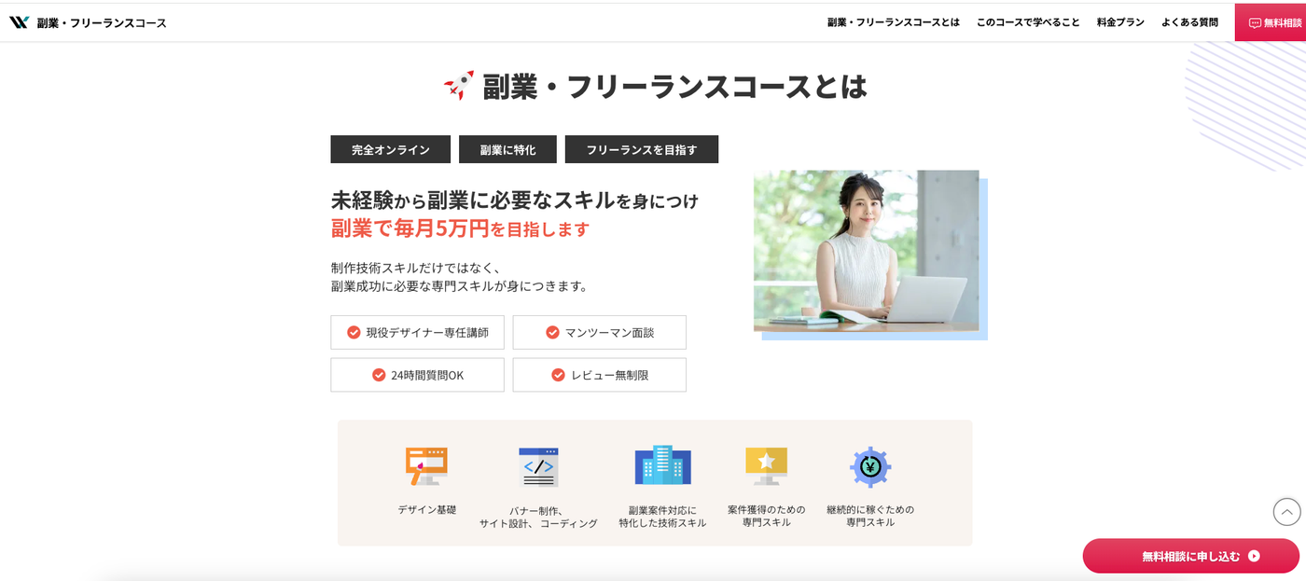Click 案件獲得のための専門スキル label
Viewport: 1306px width, 581px height.
tap(766, 516)
